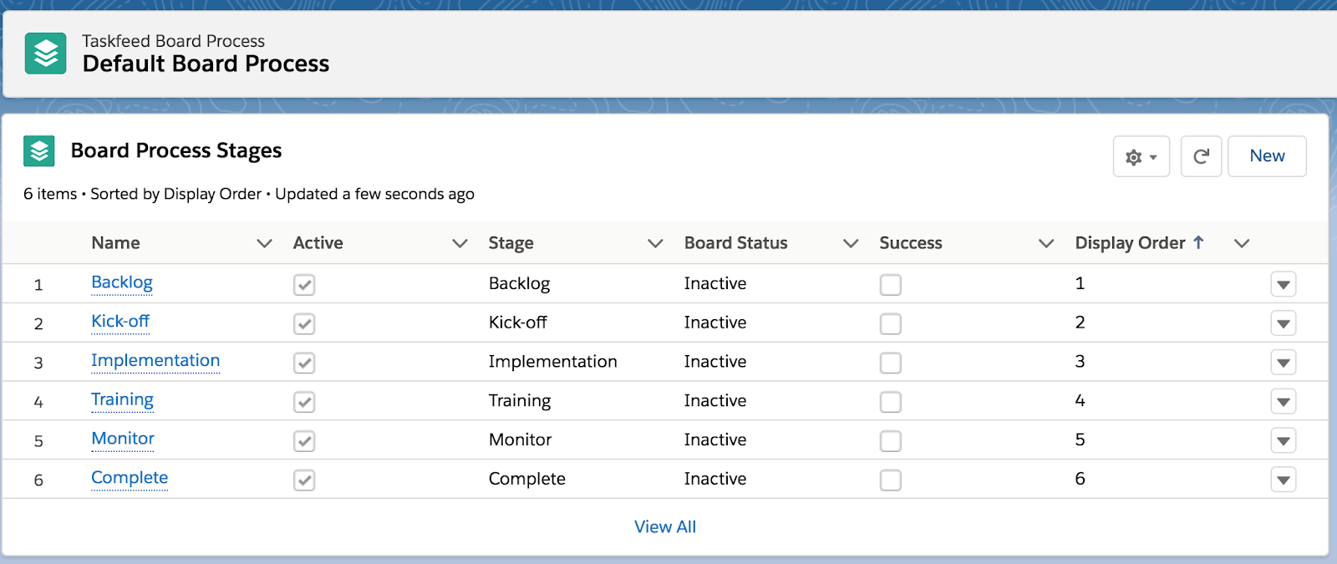Toggle the Active checkbox for Complete

304,480
